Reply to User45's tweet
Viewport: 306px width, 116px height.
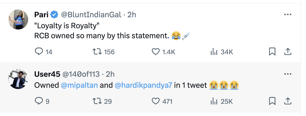[39, 101]
